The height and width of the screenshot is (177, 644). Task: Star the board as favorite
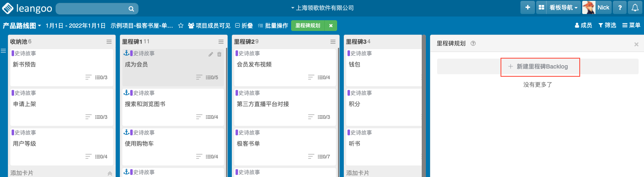(181, 26)
